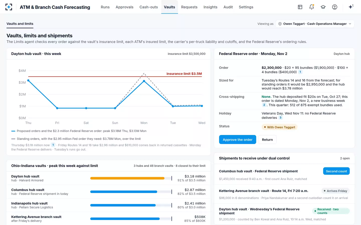
Task: Click footnote 3 badge in Holiday row
Action: coord(281,118)
